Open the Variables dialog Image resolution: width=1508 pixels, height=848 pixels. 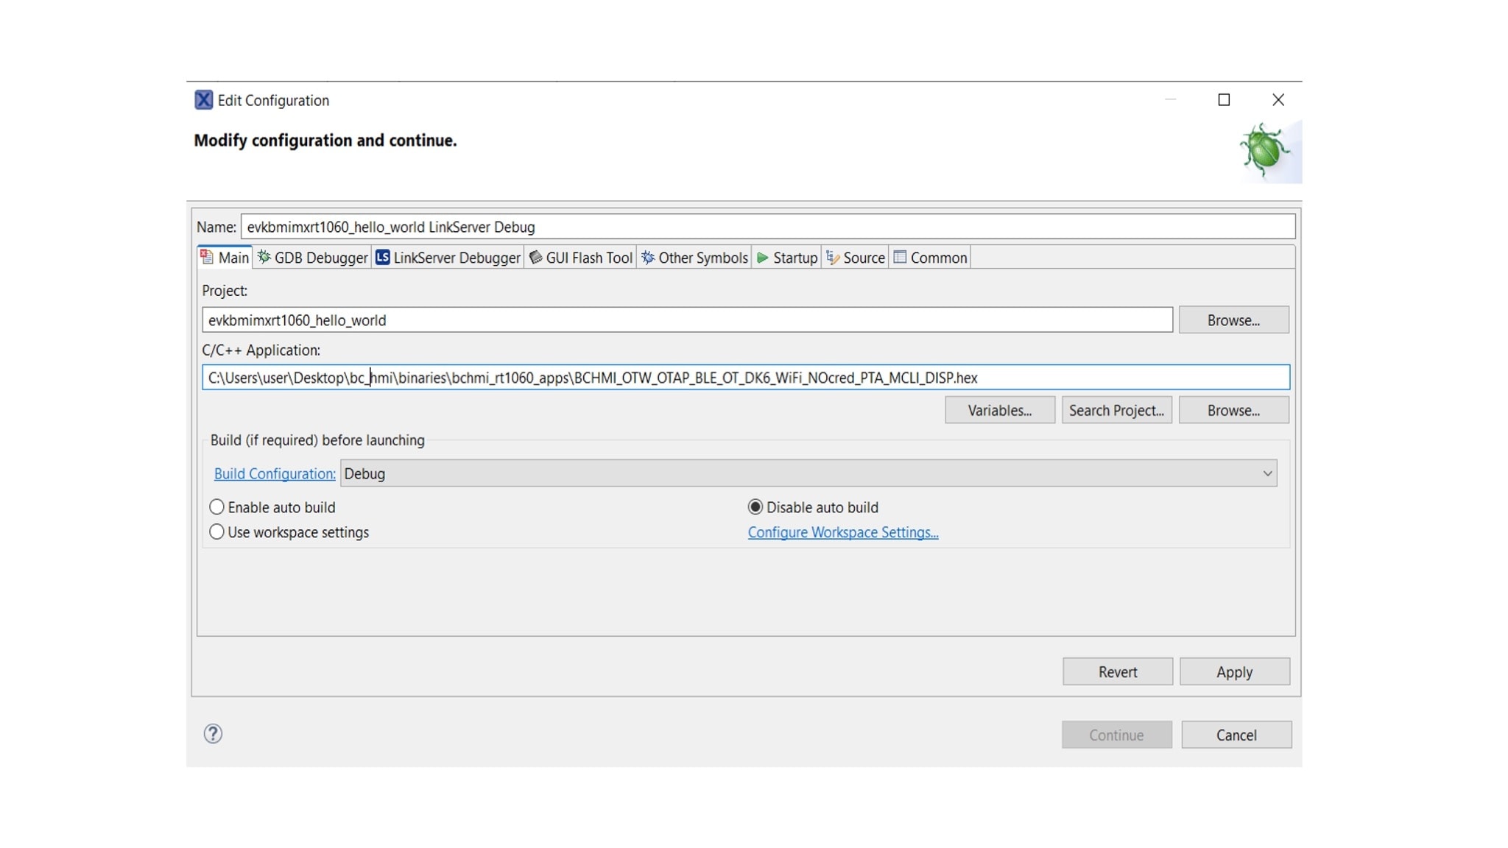pyautogui.click(x=999, y=410)
